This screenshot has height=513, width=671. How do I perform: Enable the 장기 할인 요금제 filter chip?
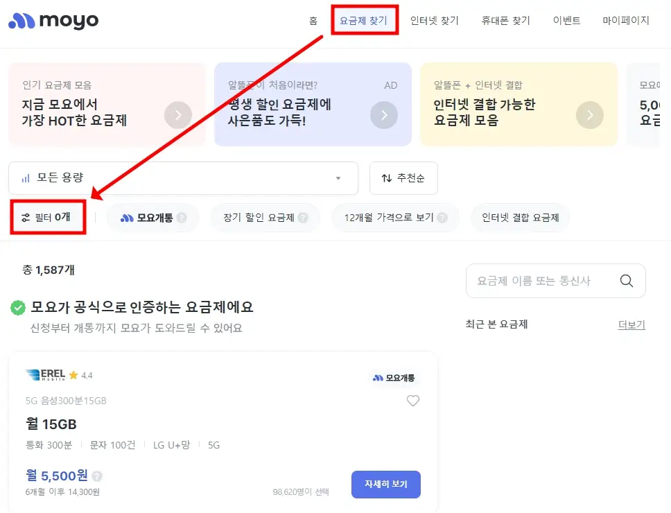[x=265, y=217]
